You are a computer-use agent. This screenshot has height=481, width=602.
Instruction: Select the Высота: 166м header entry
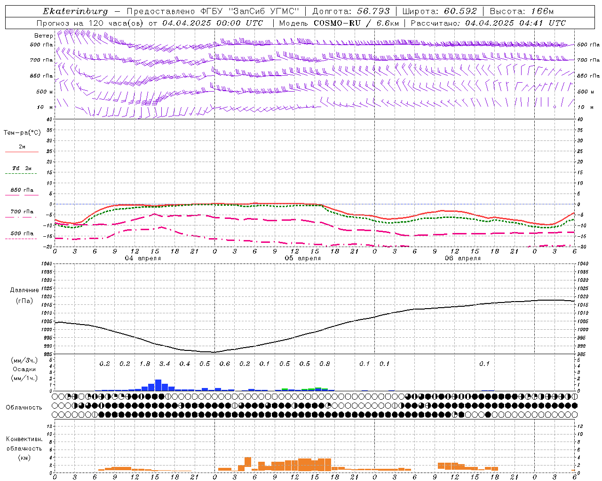click(x=522, y=11)
